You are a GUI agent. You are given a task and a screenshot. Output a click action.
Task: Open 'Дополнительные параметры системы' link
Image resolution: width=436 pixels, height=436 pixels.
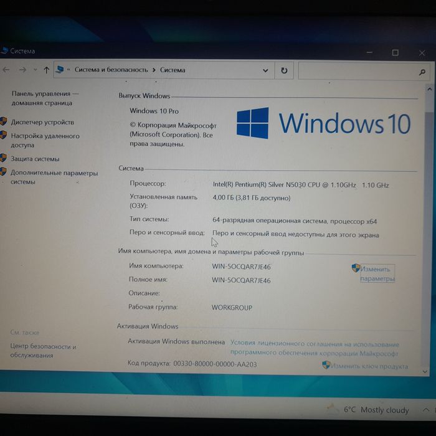(54, 177)
